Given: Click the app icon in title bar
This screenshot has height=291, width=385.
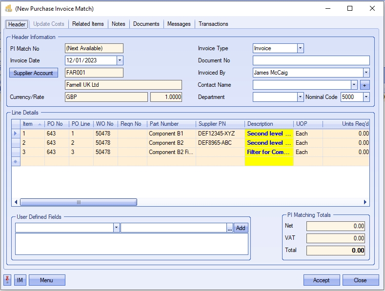Looking at the screenshot, I should tap(8, 8).
